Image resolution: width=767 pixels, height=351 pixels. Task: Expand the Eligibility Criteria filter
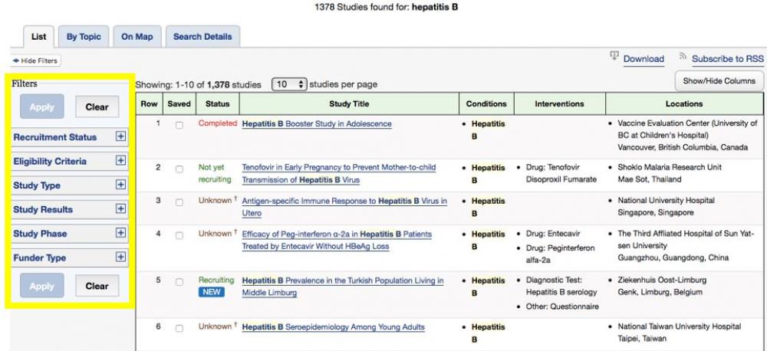click(120, 161)
